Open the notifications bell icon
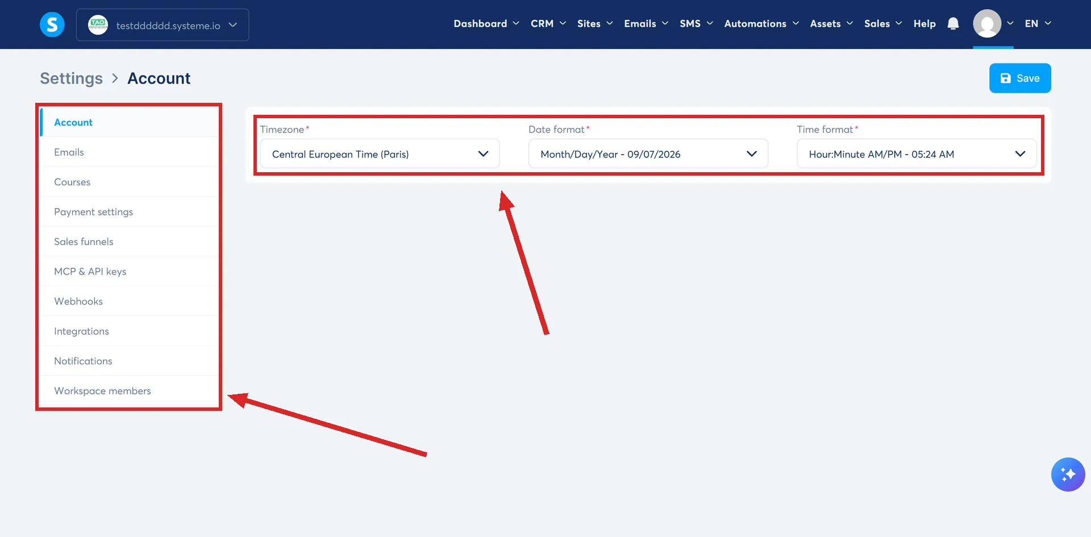This screenshot has width=1091, height=537. pyautogui.click(x=953, y=24)
